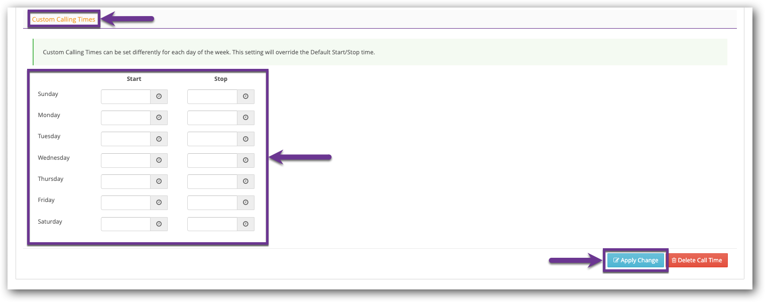Click Thursday Stop clock icon
765x302 pixels.
[x=245, y=181]
